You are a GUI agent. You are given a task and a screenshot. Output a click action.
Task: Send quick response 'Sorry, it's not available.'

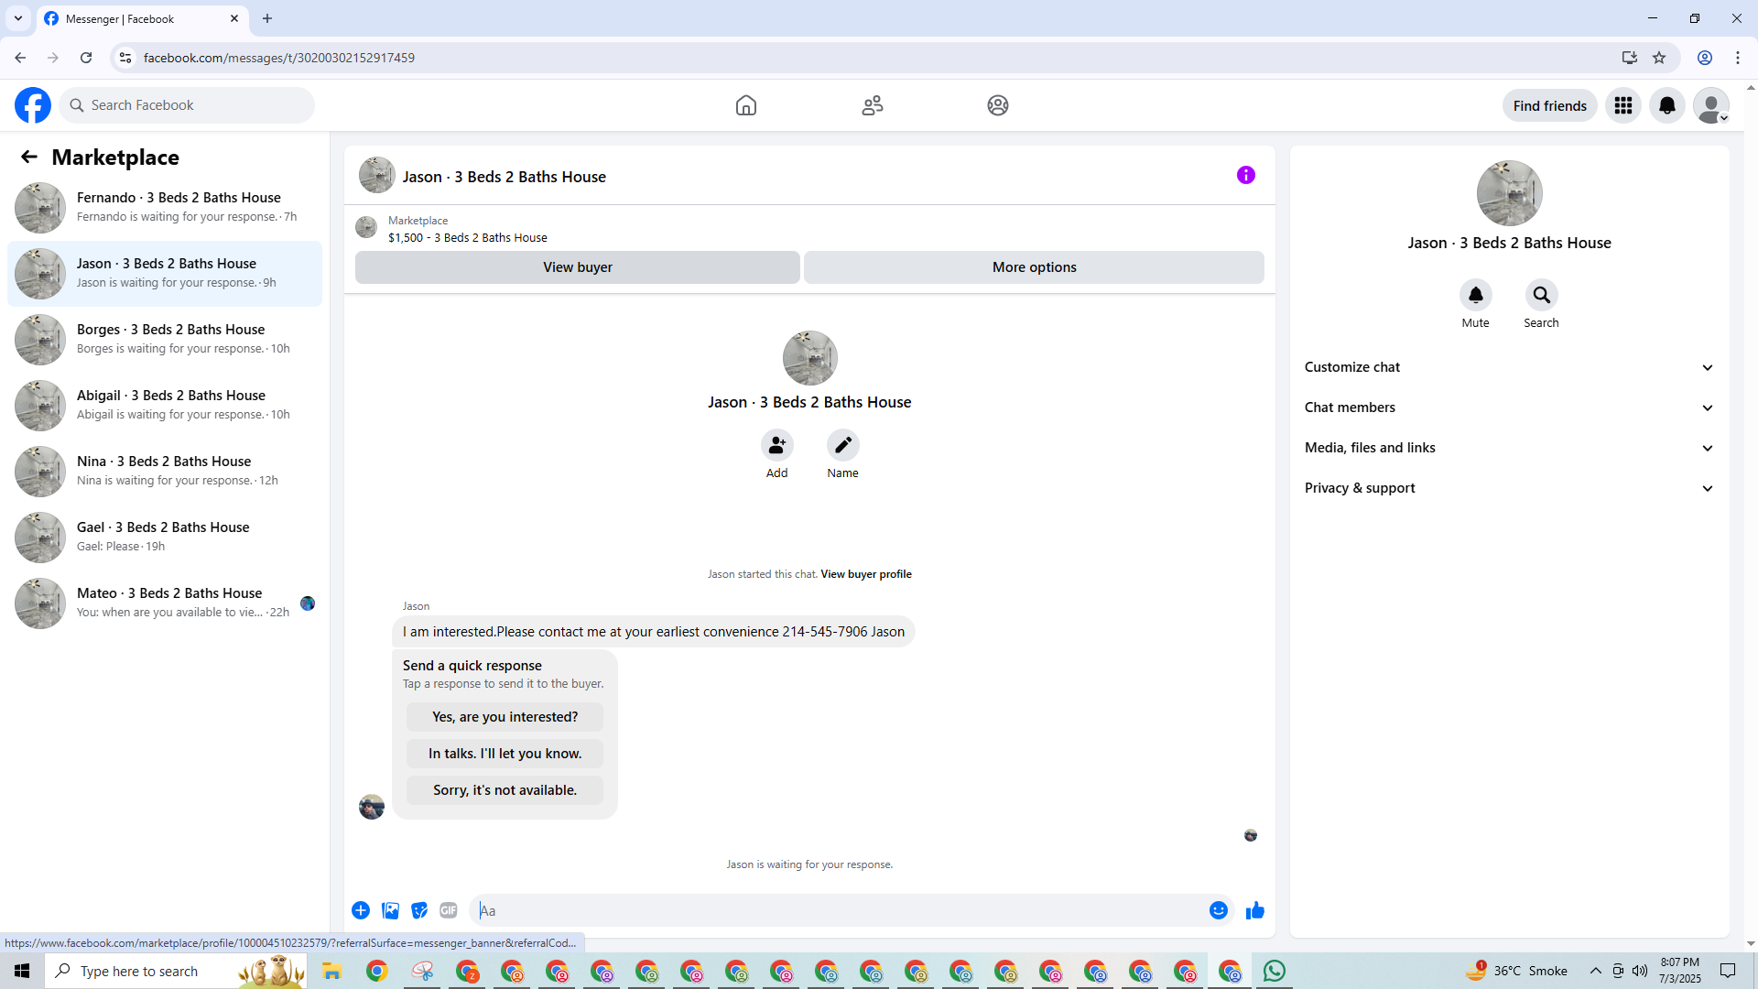point(505,790)
